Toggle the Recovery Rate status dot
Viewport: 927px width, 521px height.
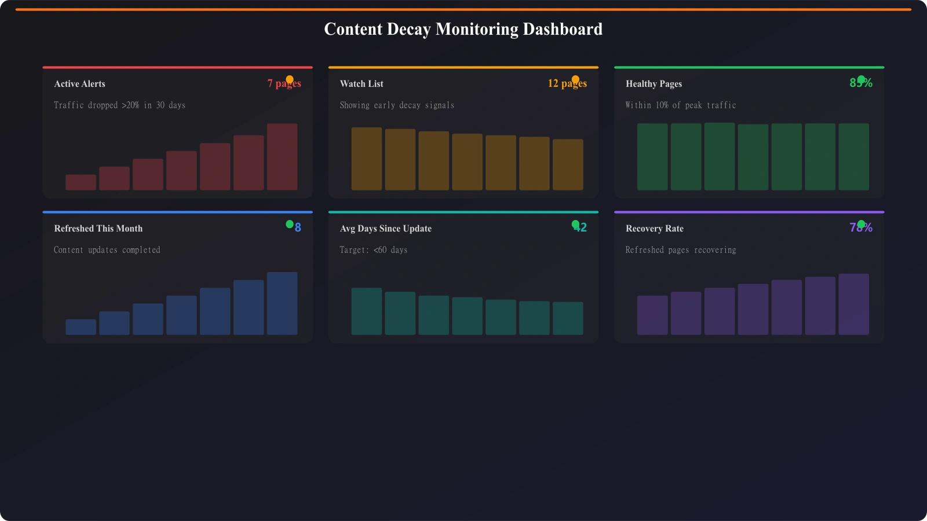coord(861,223)
